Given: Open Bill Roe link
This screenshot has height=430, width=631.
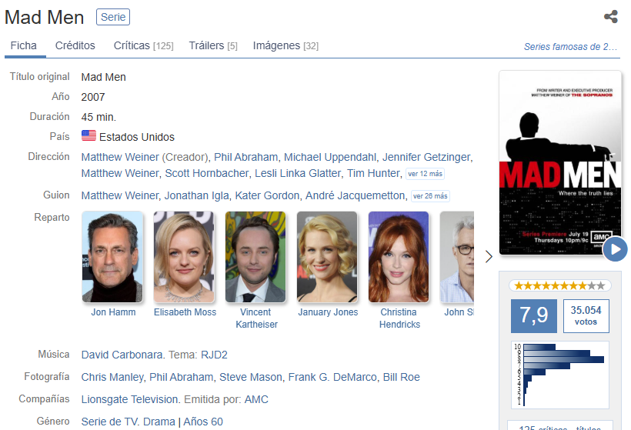Looking at the screenshot, I should [x=401, y=377].
